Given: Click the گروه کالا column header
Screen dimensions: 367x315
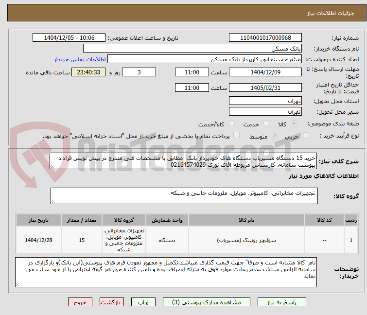Looking at the screenshot, I should (x=124, y=220).
